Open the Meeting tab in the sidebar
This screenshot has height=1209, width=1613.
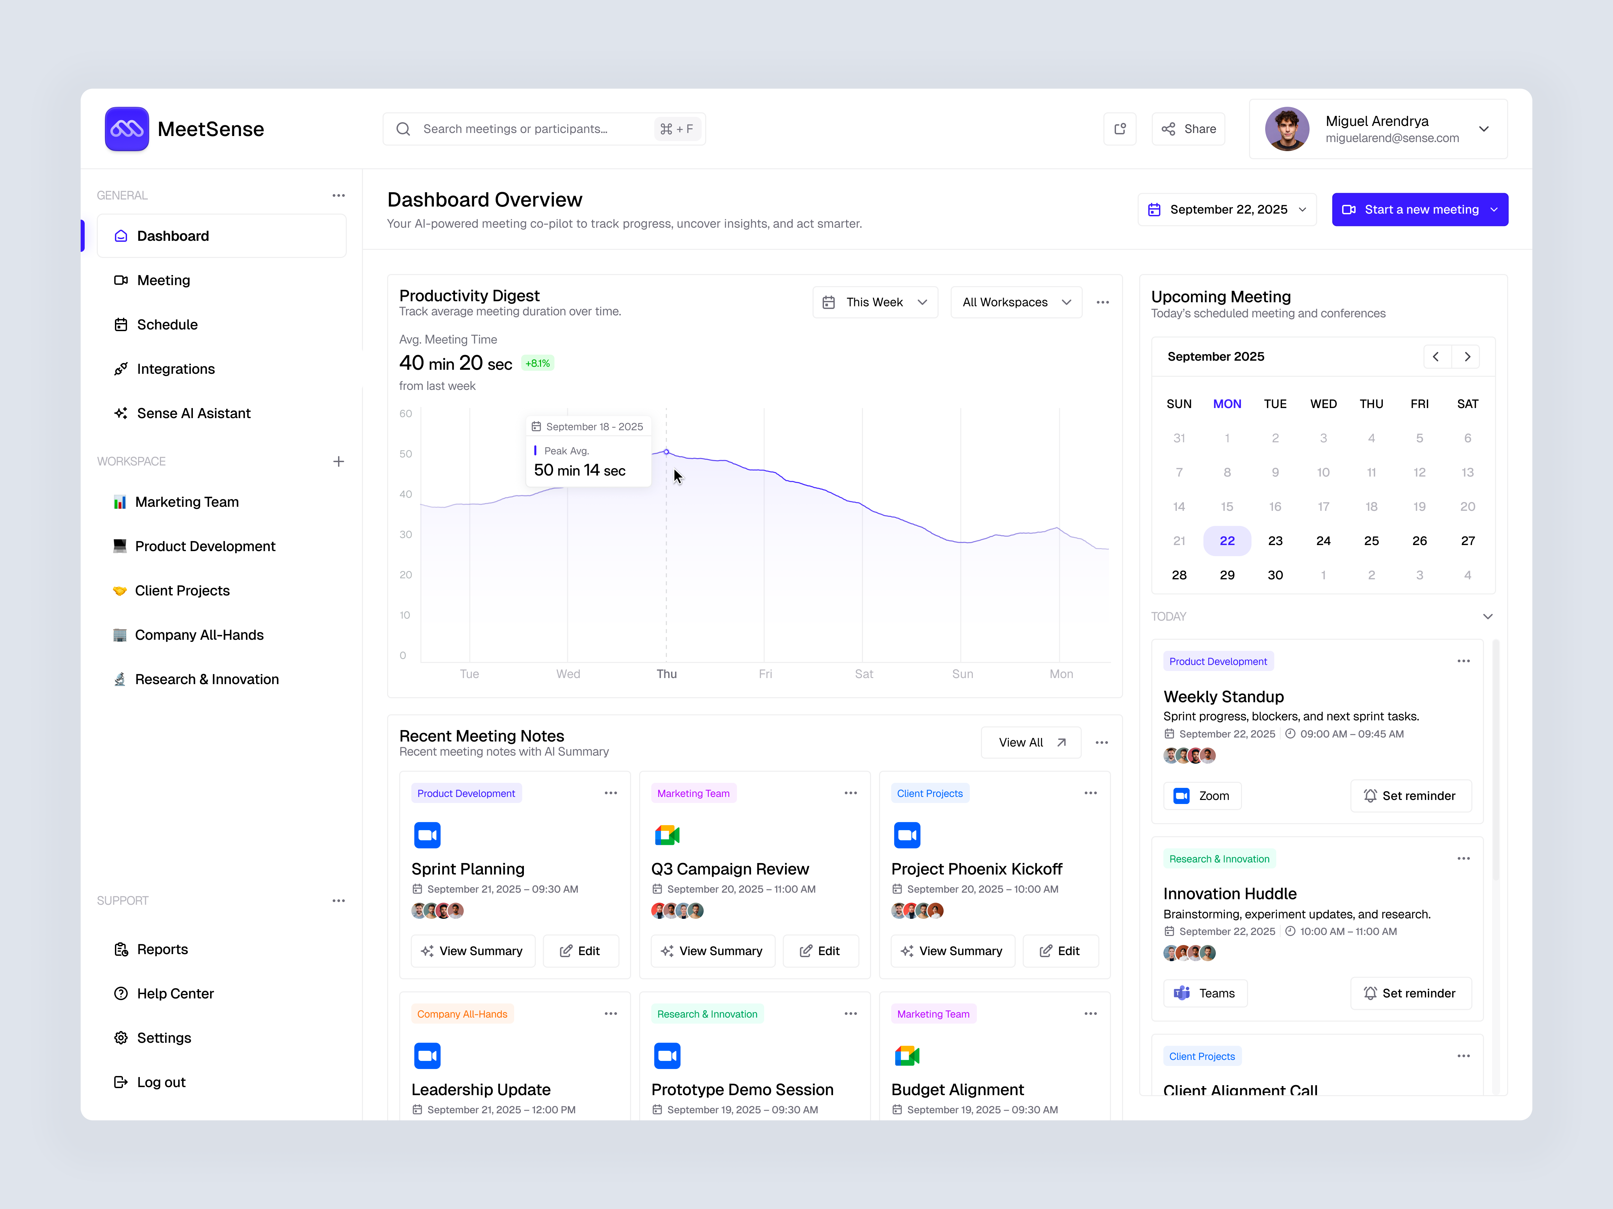[163, 280]
